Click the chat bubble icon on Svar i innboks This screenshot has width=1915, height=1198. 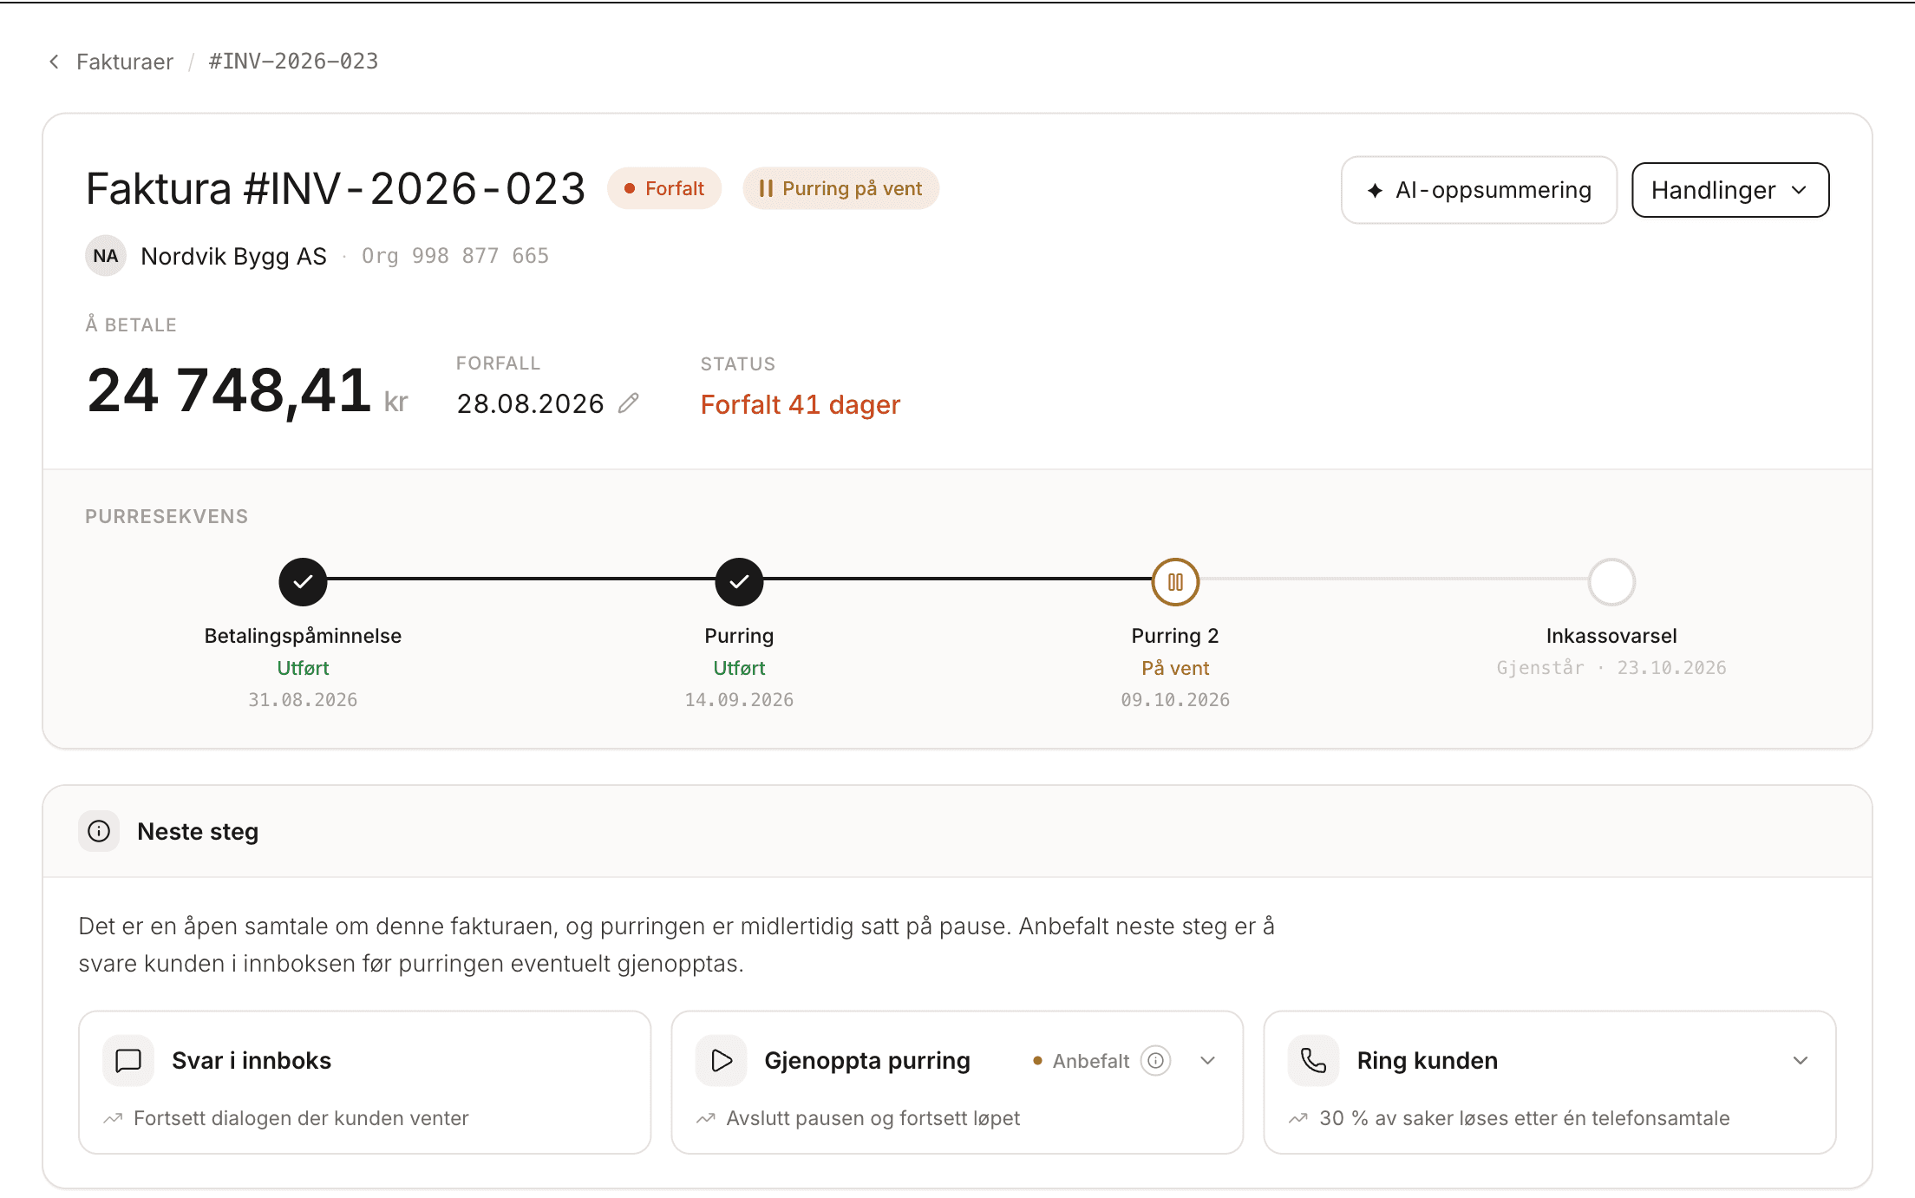tap(128, 1060)
